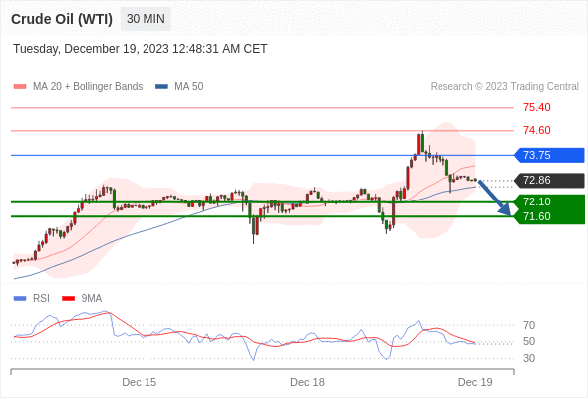The width and height of the screenshot is (588, 399).
Task: Click the RSI legend swatch
Action: pyautogui.click(x=20, y=299)
